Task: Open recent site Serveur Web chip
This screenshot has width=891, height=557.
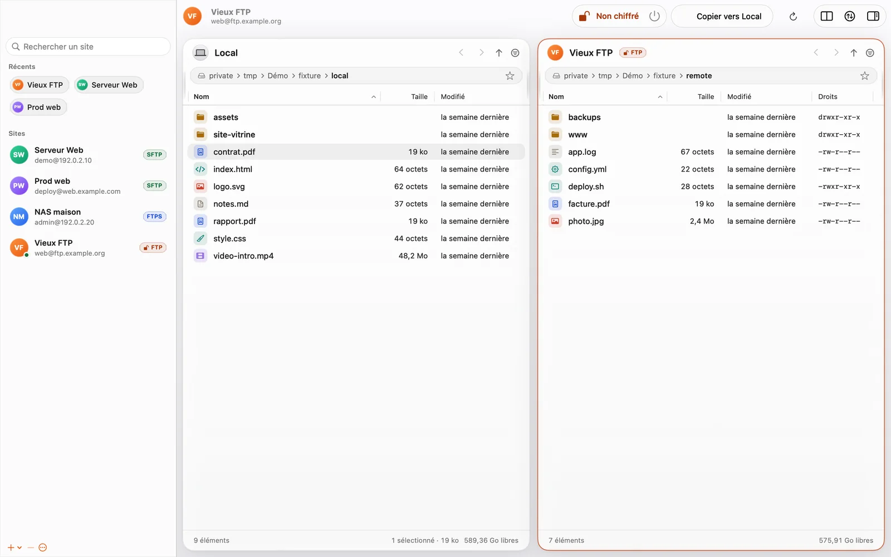Action: point(108,85)
